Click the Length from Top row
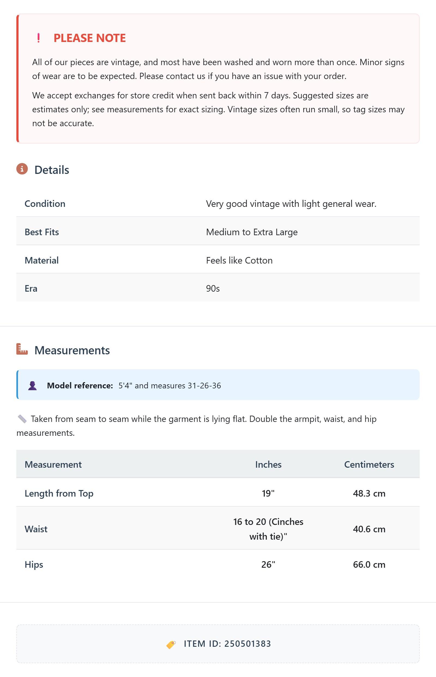Screen dimensions: 436x677 [218, 493]
